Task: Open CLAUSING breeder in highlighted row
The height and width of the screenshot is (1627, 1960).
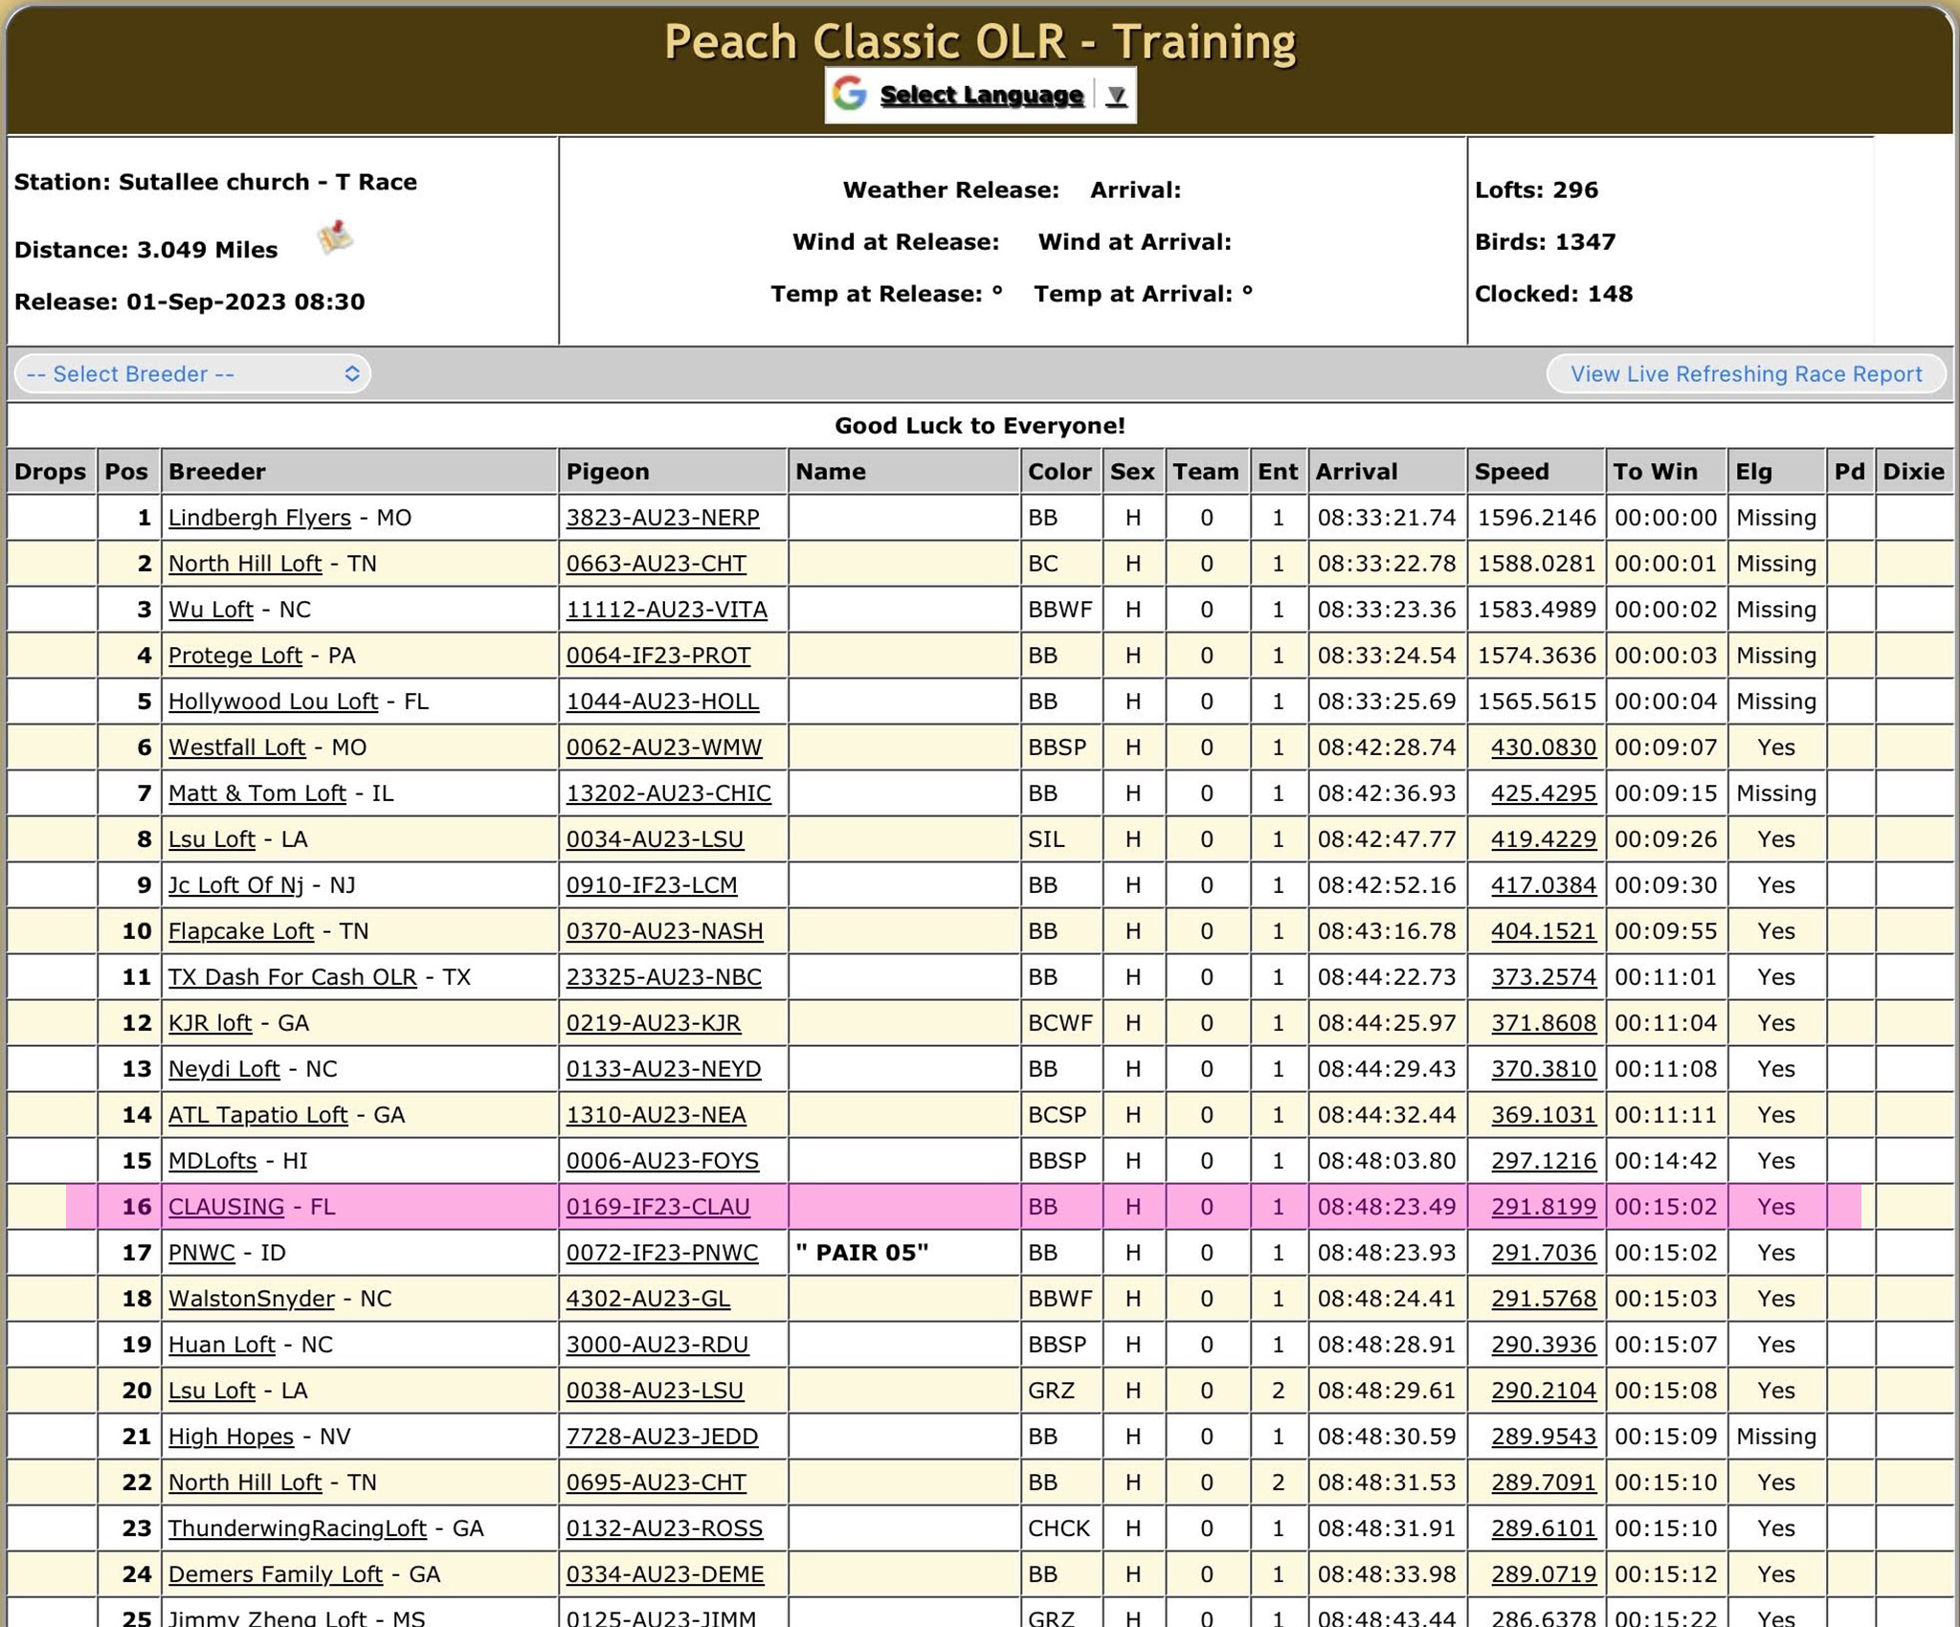Action: click(x=226, y=1207)
